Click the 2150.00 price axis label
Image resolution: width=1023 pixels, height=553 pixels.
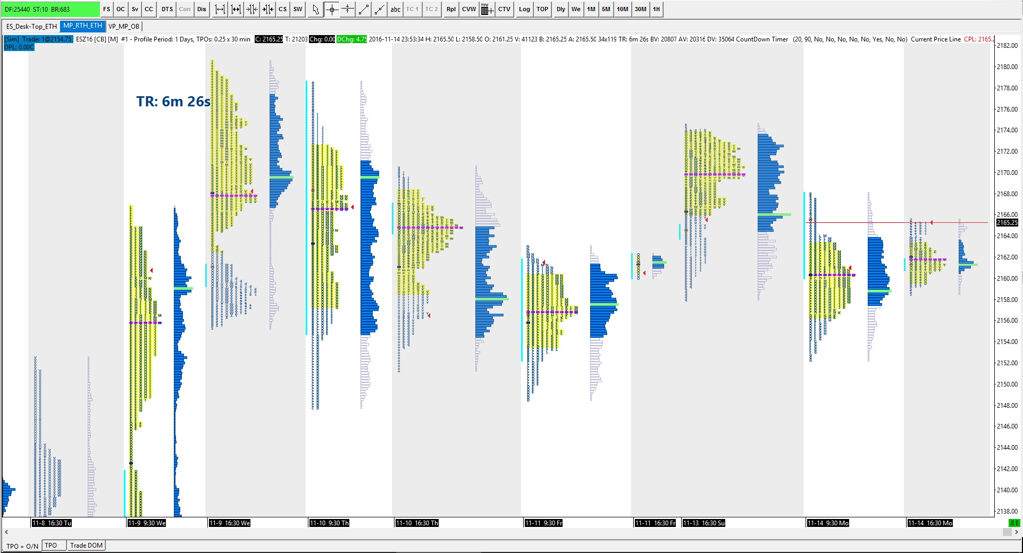tap(1007, 384)
